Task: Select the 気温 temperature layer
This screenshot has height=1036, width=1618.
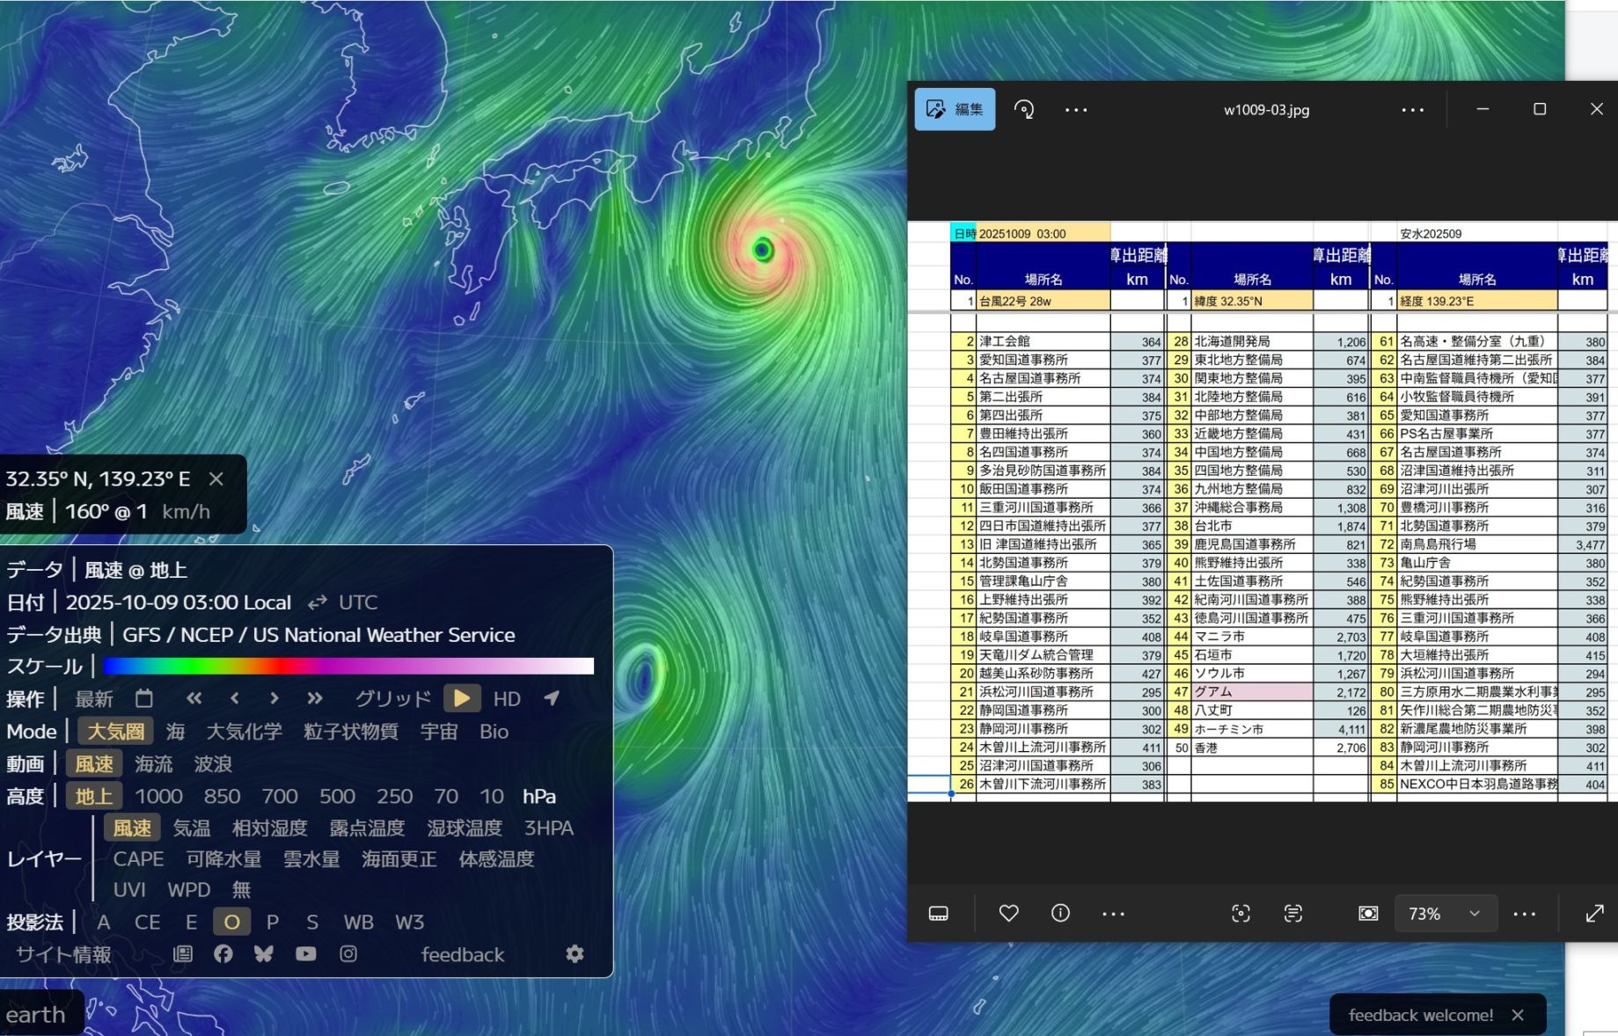Action: pyautogui.click(x=191, y=828)
